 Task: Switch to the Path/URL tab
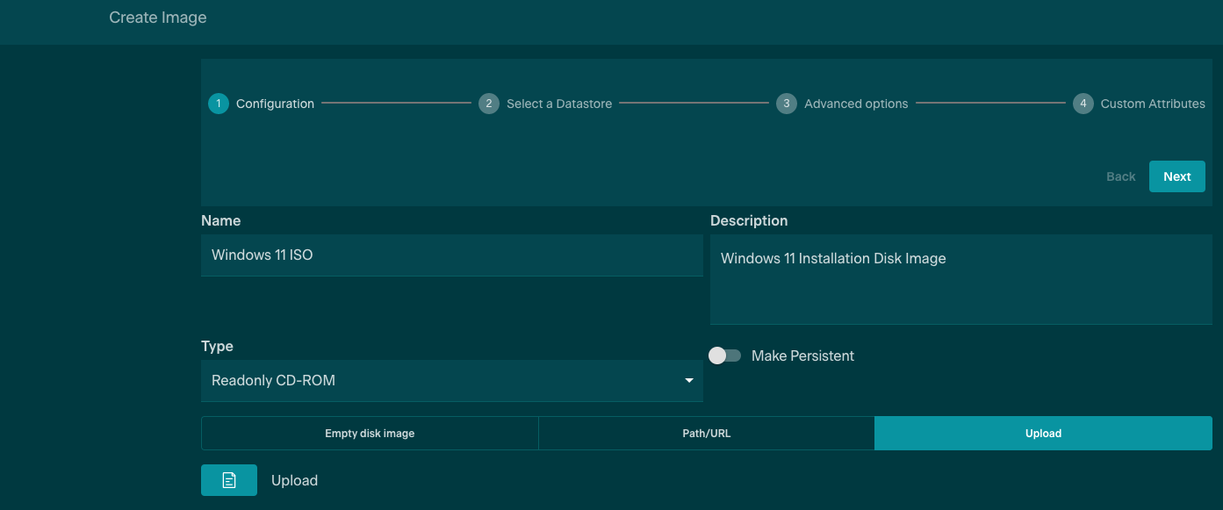[706, 433]
